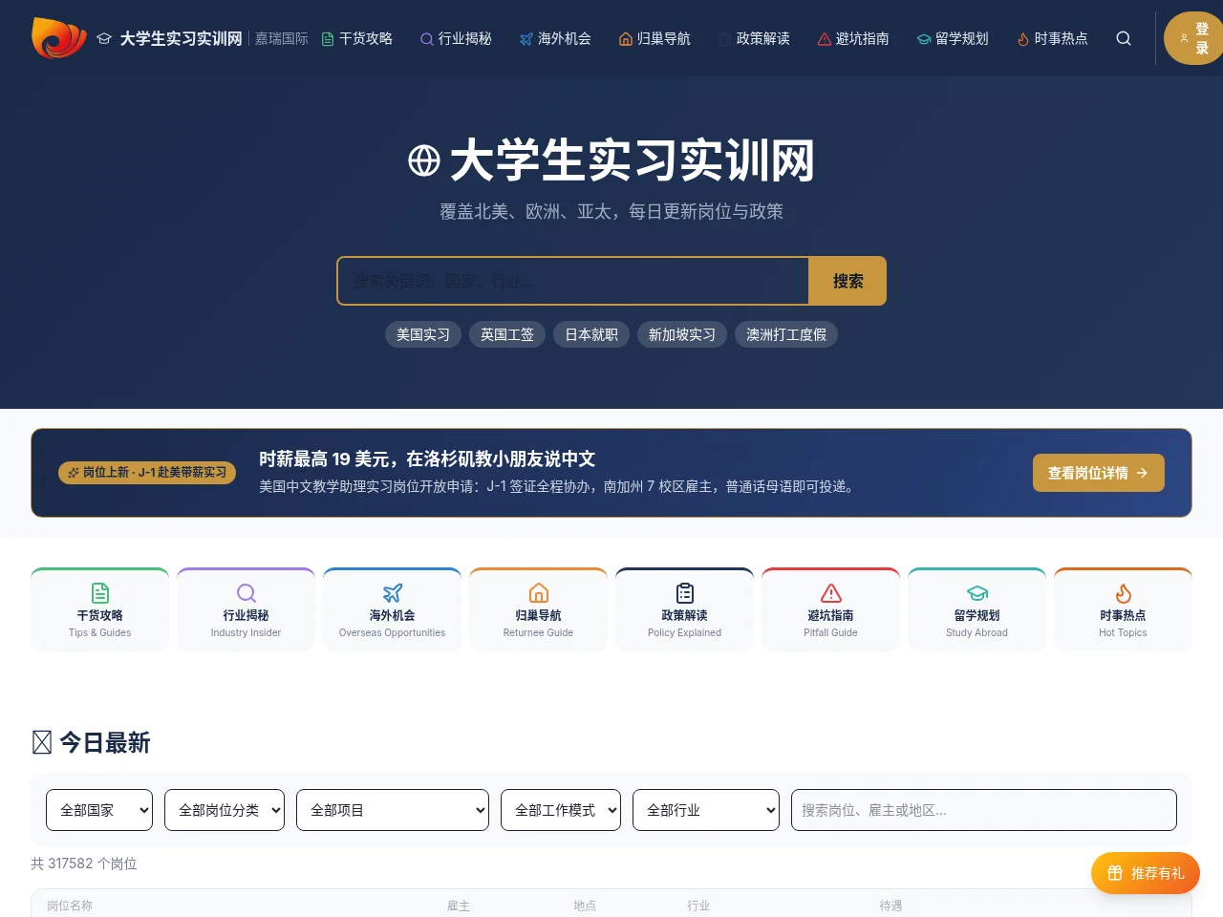Image resolution: width=1223 pixels, height=917 pixels.
Task: Click the 岗位上新 · J-1赴美带薪实习 badge
Action: (147, 473)
